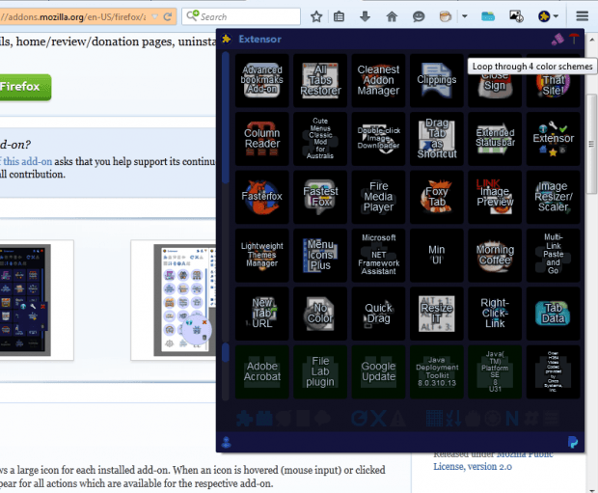
Task: Click the green Firefox install button
Action: [x=25, y=86]
